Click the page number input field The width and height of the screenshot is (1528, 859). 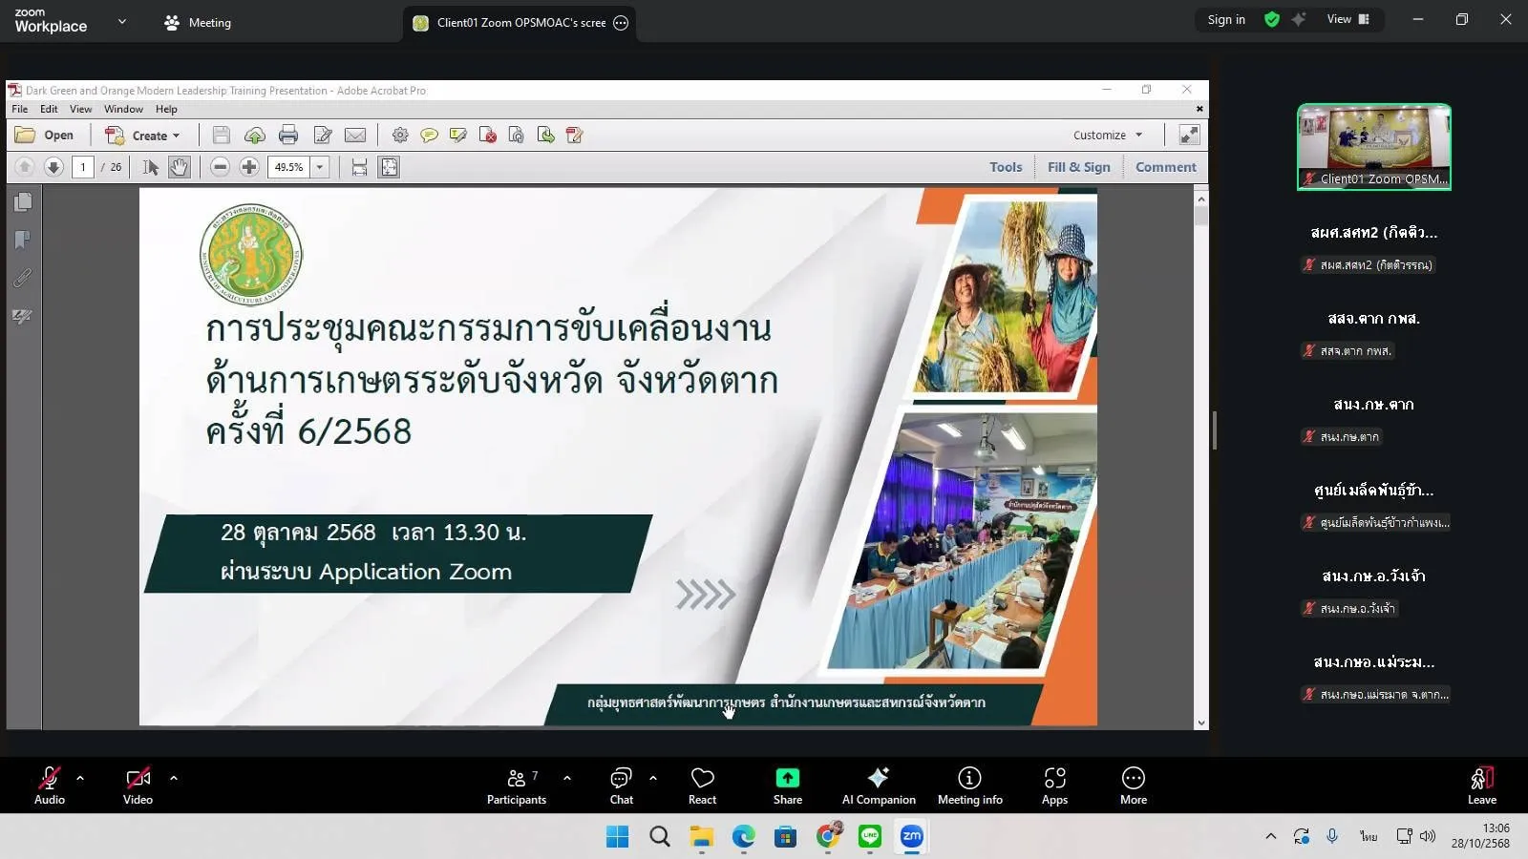click(83, 167)
